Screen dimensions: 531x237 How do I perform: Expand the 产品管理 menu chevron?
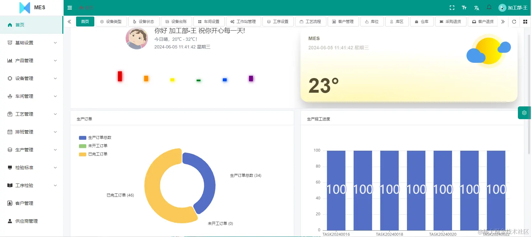tap(55, 61)
